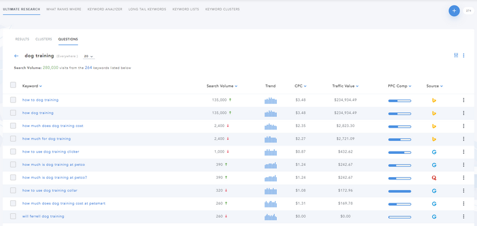Check the box for 'how to use dog training clicker'

(13, 151)
